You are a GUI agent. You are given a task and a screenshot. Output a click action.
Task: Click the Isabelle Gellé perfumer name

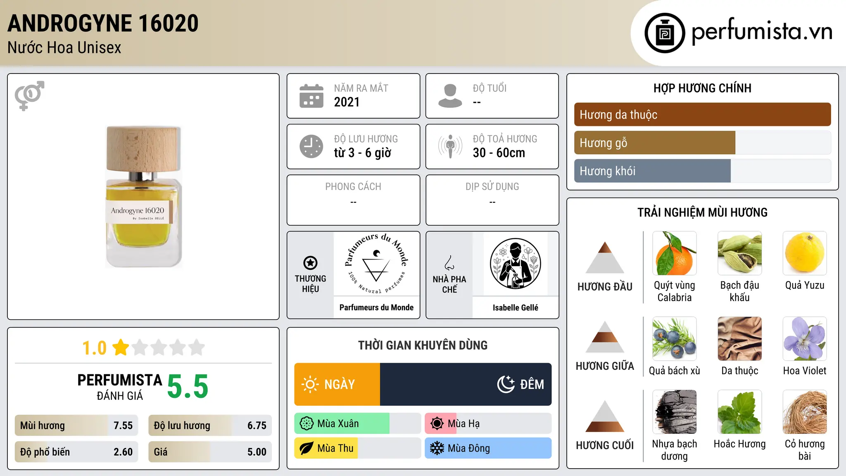coord(516,307)
